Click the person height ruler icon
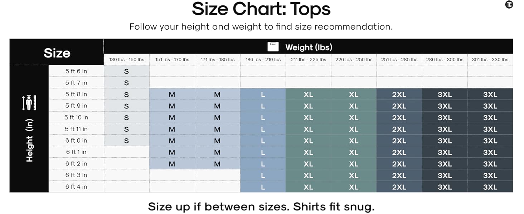 click(29, 103)
